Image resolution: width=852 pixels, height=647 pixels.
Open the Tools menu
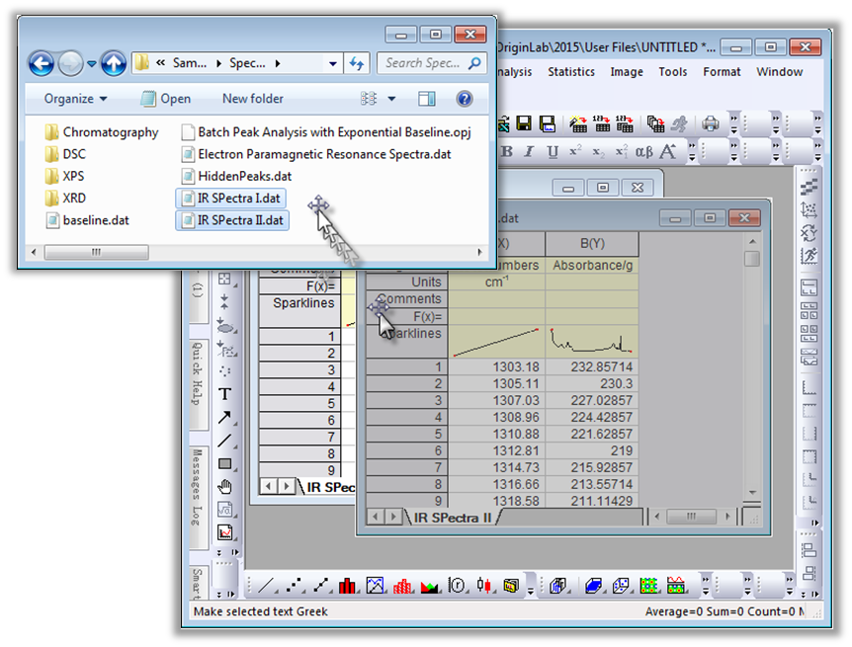pyautogui.click(x=673, y=72)
